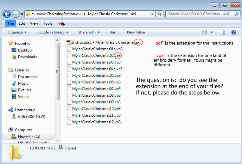
Task: Click the New folder button
Action: (x=136, y=32)
